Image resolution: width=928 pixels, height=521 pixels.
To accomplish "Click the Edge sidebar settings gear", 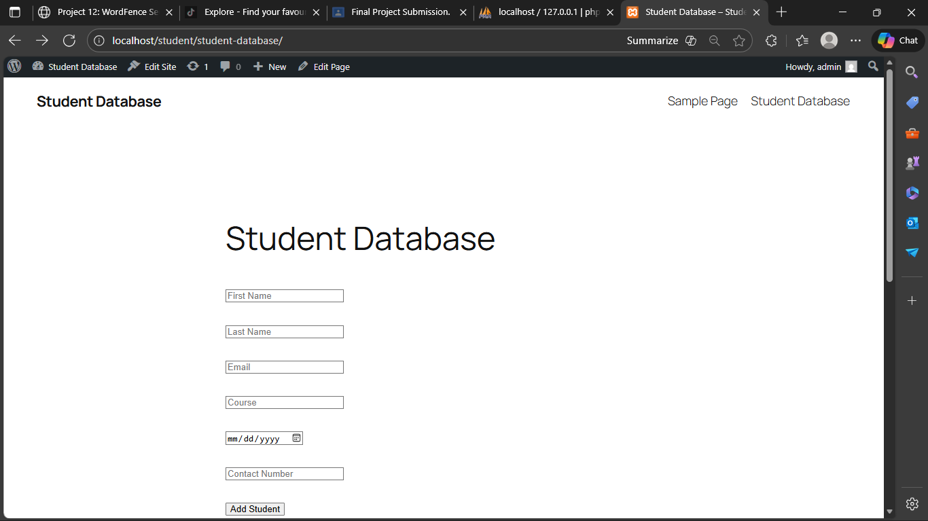I will 912,503.
